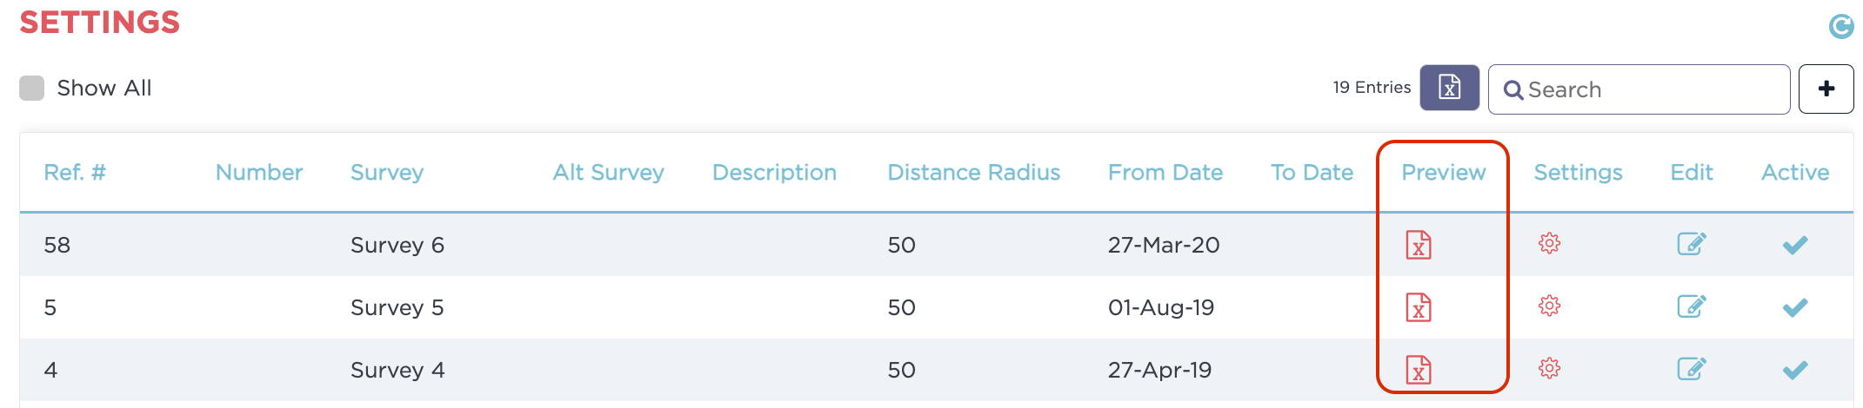Edit the Survey 4 entry
1863x408 pixels.
pos(1692,369)
